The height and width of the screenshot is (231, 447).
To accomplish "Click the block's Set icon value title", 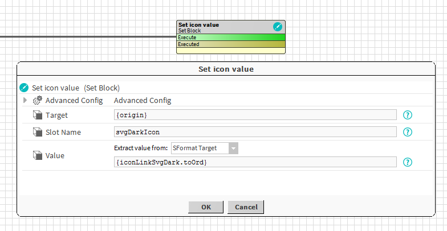I will point(198,25).
